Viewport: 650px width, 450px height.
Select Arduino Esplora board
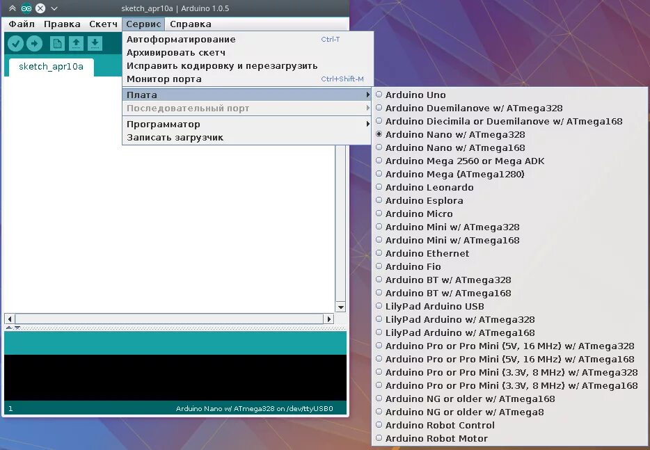tap(509, 200)
